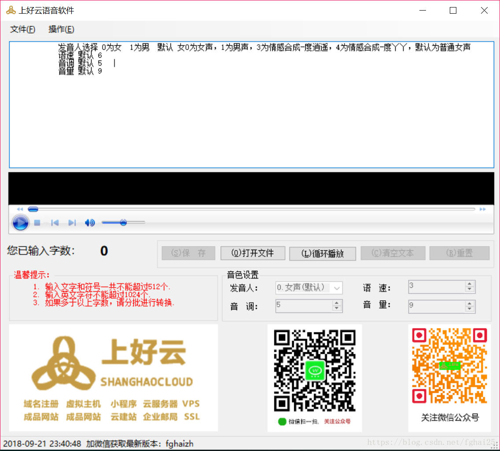This screenshot has width=500, height=451.
Task: Minimize the 上好云语音软件 window
Action: (x=423, y=11)
